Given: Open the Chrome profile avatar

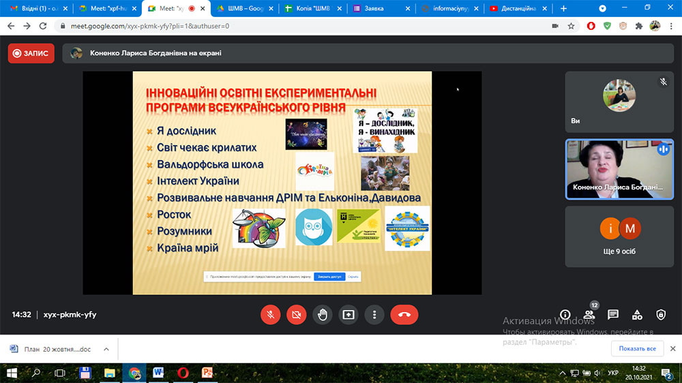Looking at the screenshot, I should click(655, 26).
